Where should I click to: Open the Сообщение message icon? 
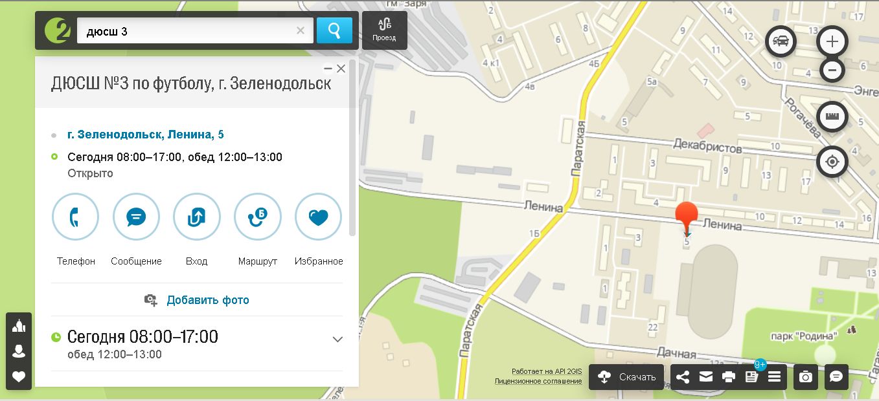click(136, 217)
